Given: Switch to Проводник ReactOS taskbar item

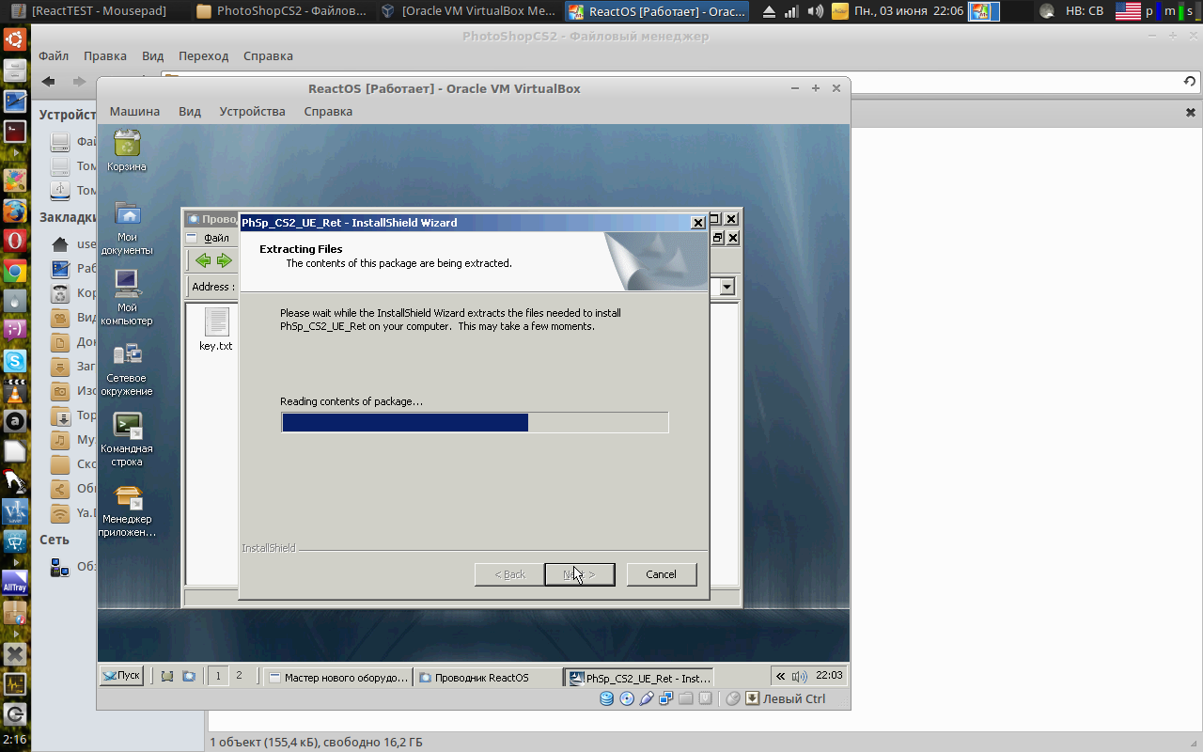Looking at the screenshot, I should pyautogui.click(x=488, y=677).
